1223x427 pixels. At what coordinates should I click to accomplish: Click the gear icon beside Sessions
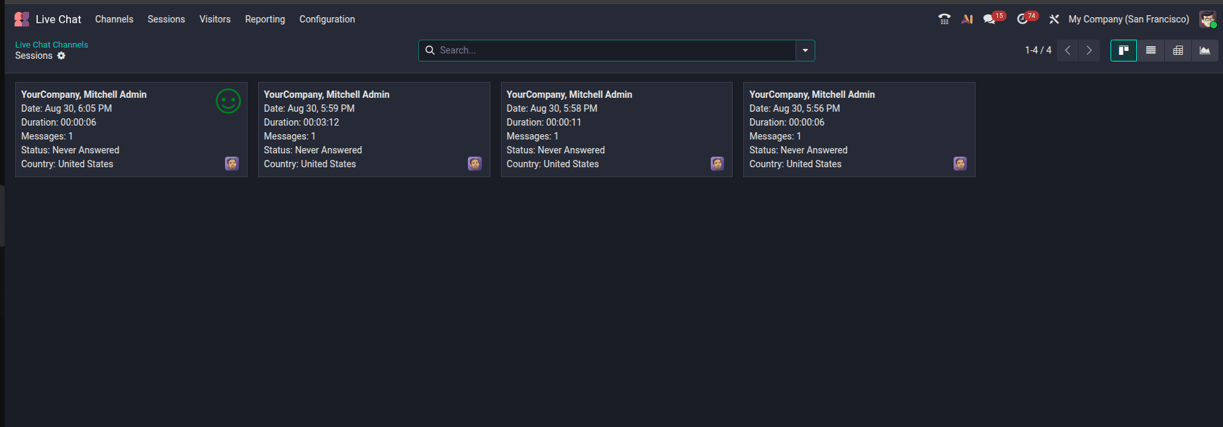click(x=62, y=56)
